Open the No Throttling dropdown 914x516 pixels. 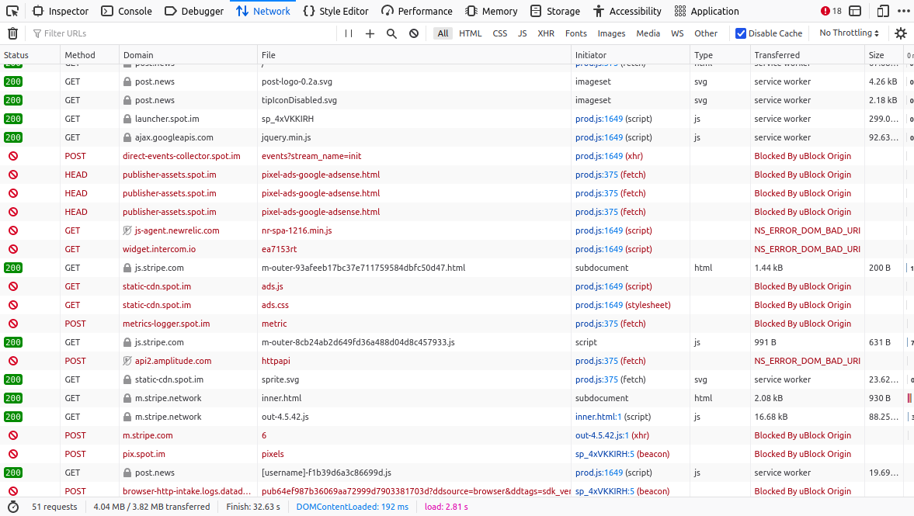pyautogui.click(x=849, y=33)
